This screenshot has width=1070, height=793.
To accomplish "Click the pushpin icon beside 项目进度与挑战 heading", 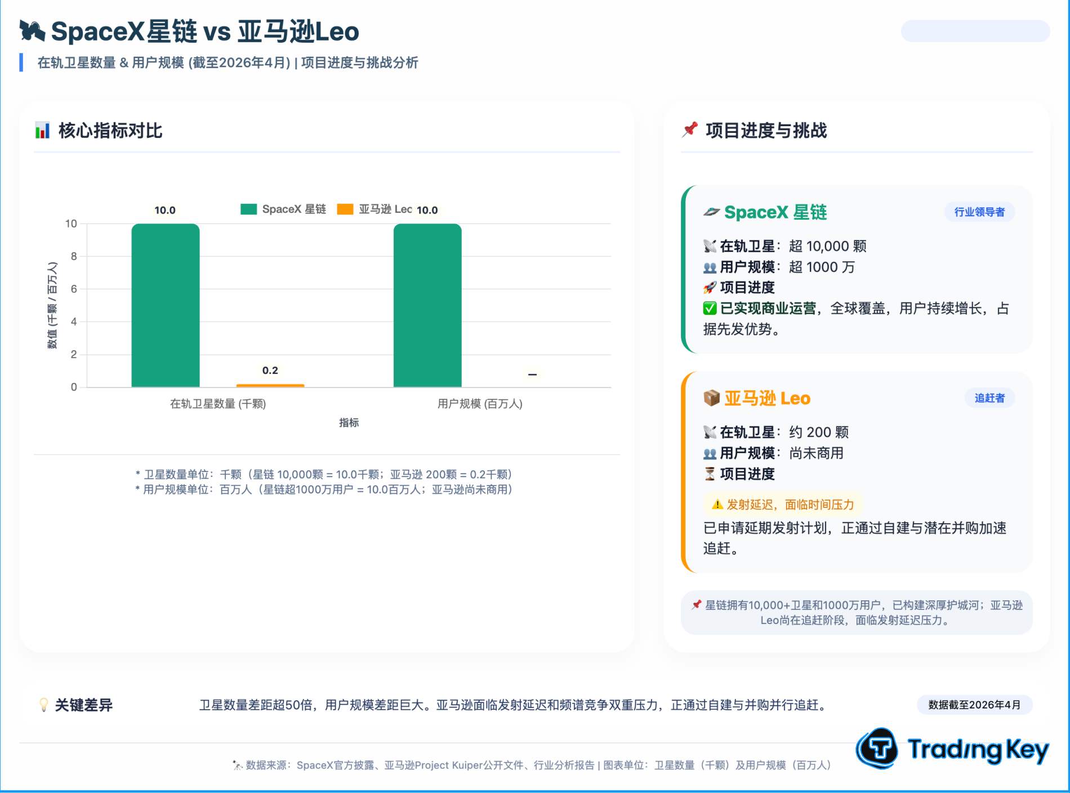I will 690,130.
